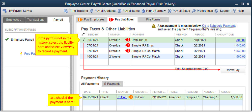Sort payment history by PAYEE column
The image size is (252, 112).
click(x=173, y=92)
